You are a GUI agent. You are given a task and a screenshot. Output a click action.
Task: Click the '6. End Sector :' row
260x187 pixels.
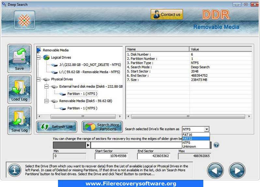click(189, 76)
